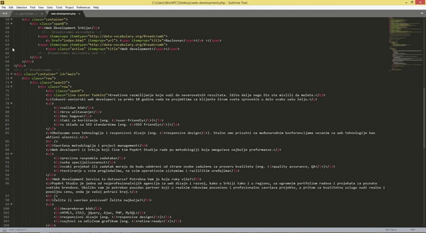Collapse the row div at line 74
The height and width of the screenshot is (233, 426).
[x=11, y=86]
